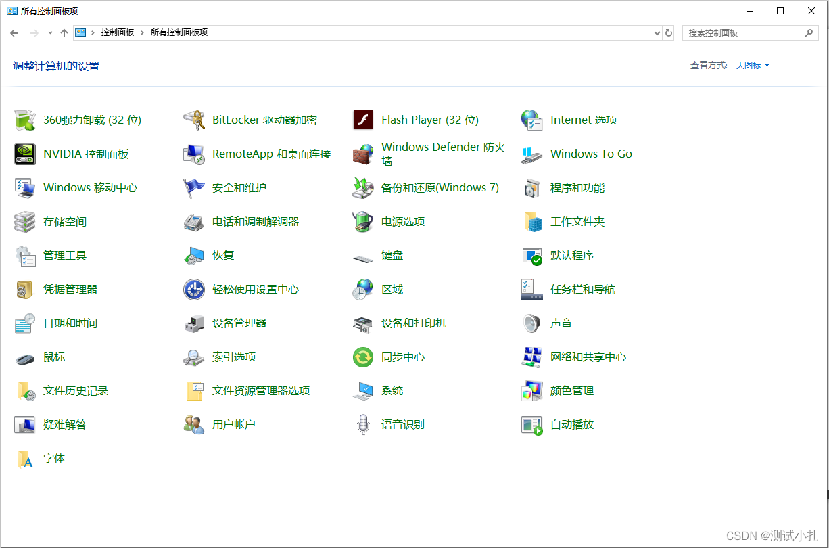Open the 工作文件夹 icon
Screen dimensions: 829x548
(532, 221)
